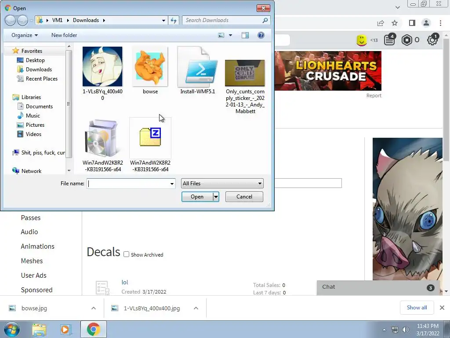The width and height of the screenshot is (450, 338).
Task: Click the Downloads breadcrumb segment
Action: click(x=86, y=20)
